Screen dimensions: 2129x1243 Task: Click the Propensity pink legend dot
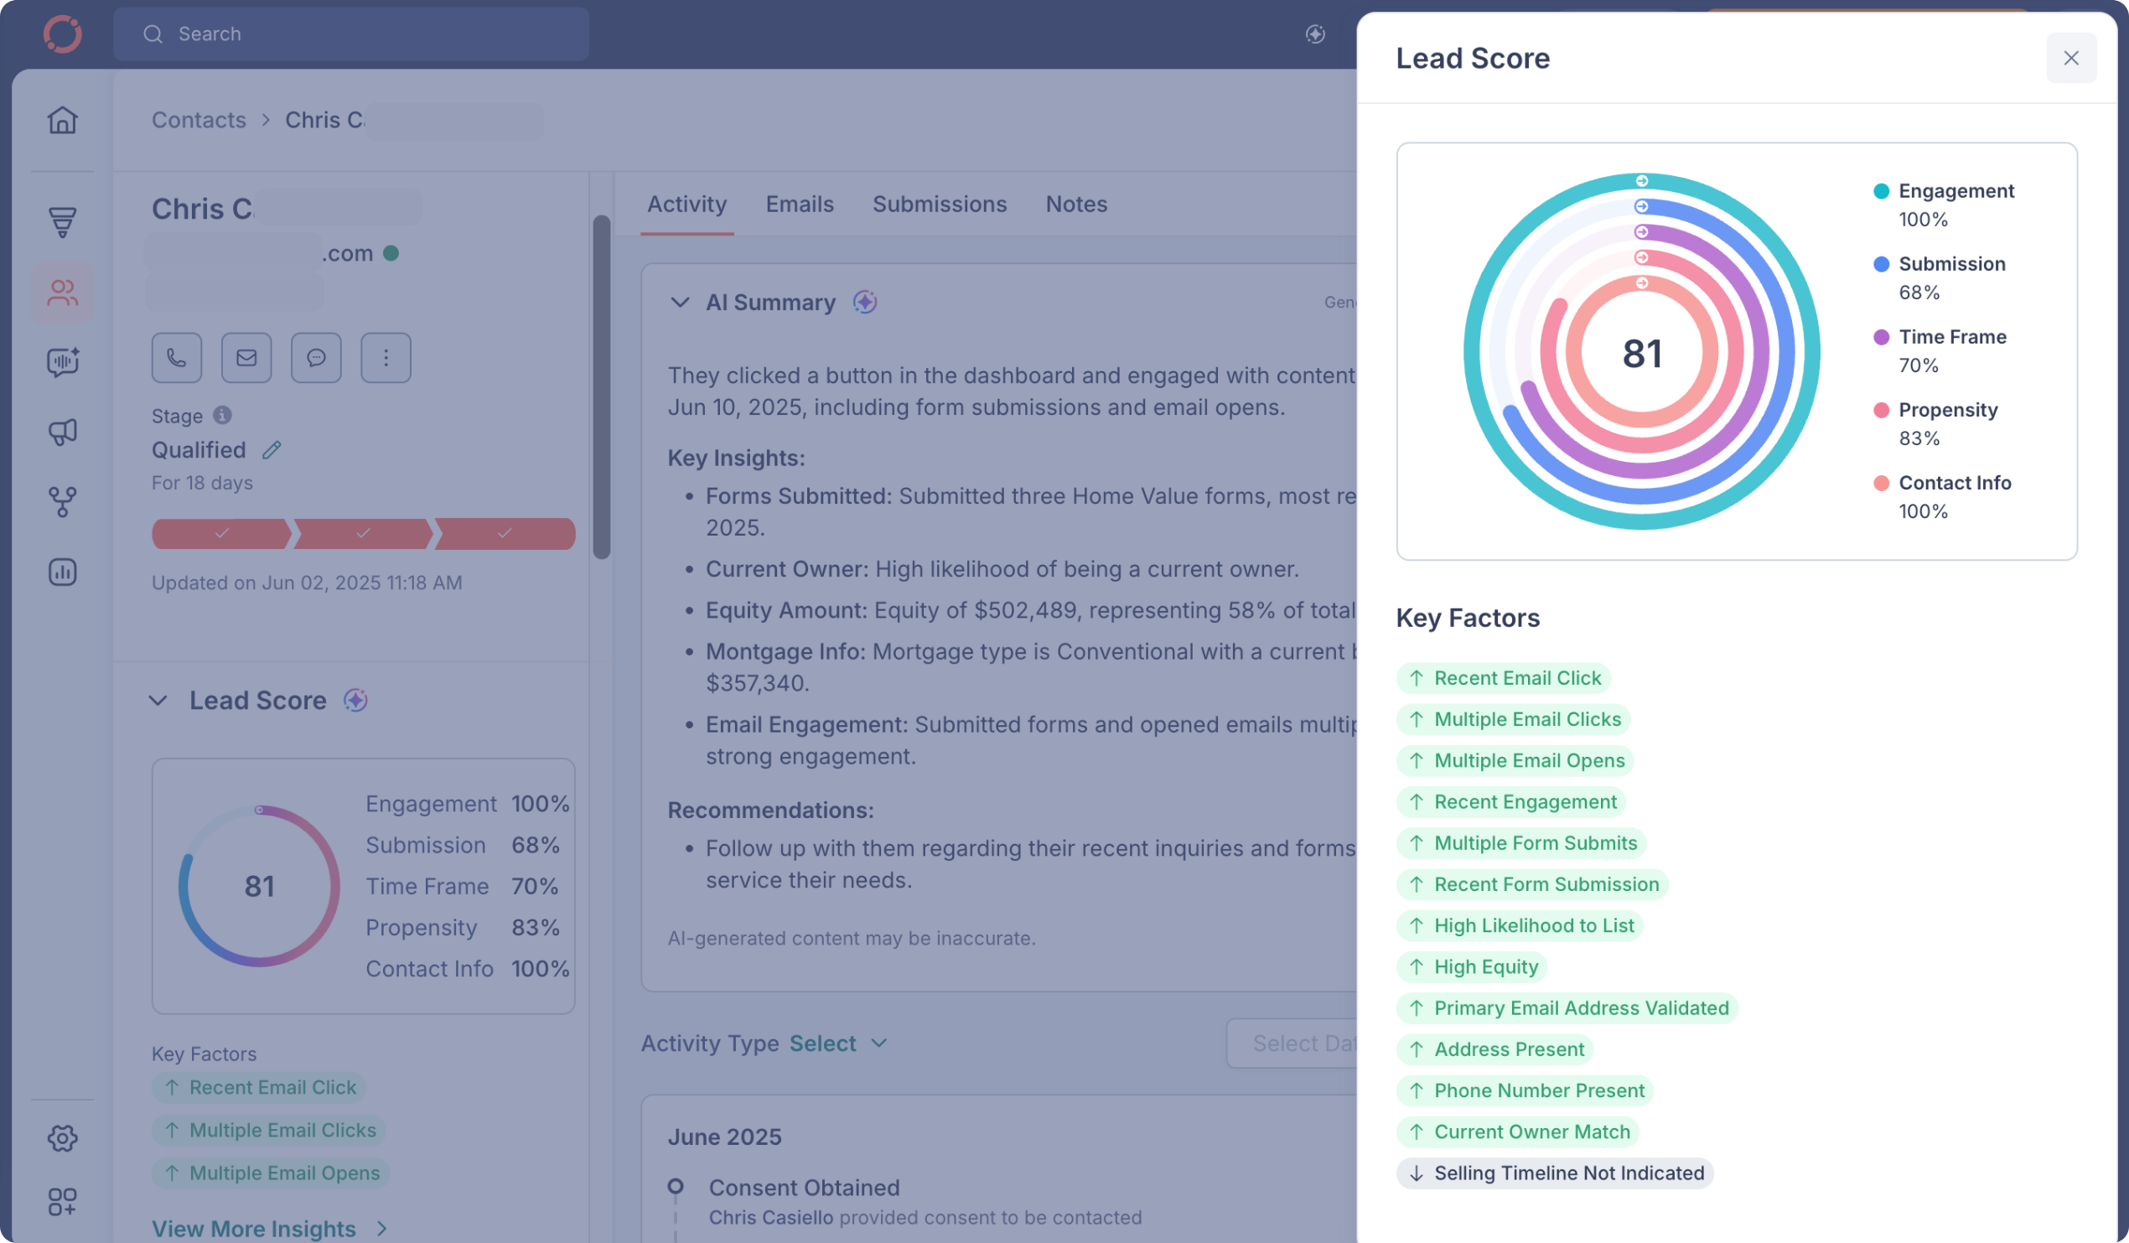pyautogui.click(x=1882, y=410)
